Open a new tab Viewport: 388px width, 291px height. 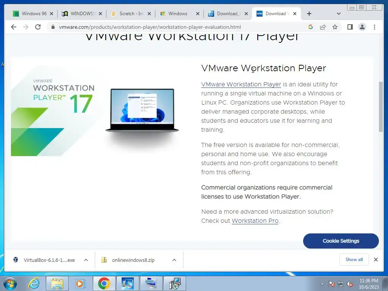click(309, 14)
